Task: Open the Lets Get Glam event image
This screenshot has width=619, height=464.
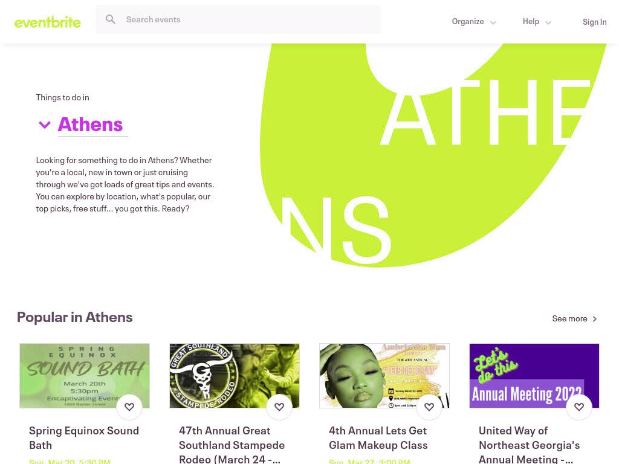Action: (384, 376)
